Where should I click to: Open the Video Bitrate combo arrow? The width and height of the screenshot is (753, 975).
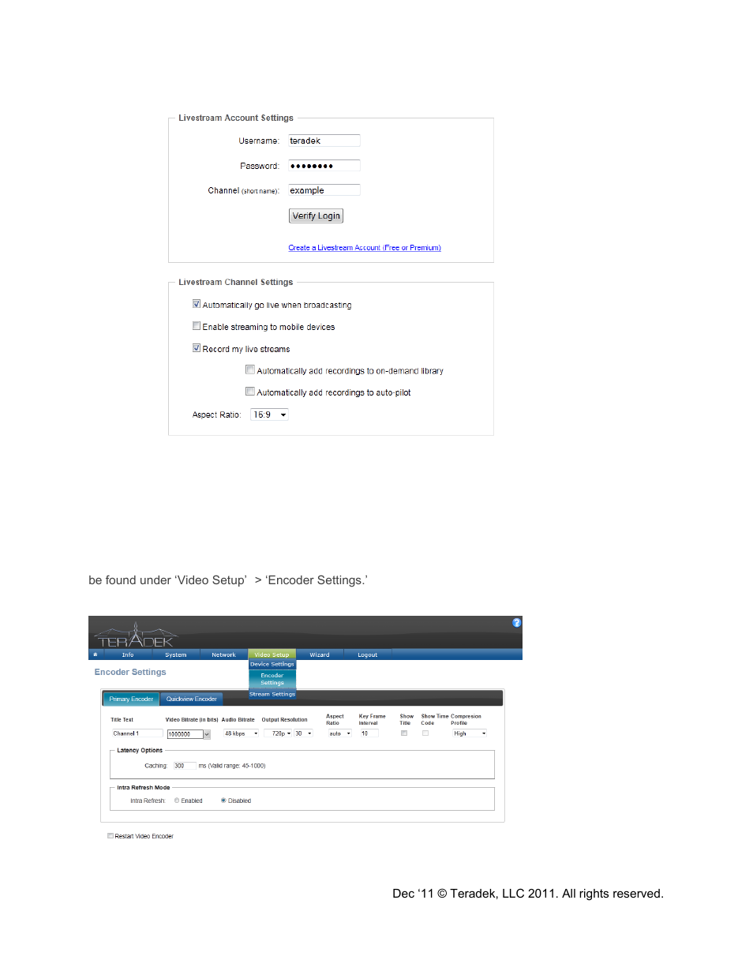tap(207, 734)
